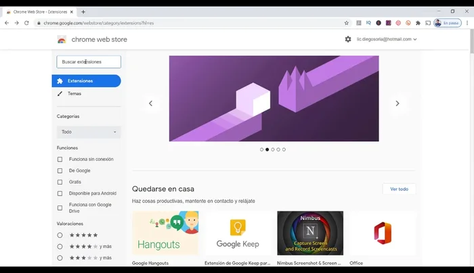
Task: Click the 'chrome web store' header title
Action: click(x=99, y=39)
